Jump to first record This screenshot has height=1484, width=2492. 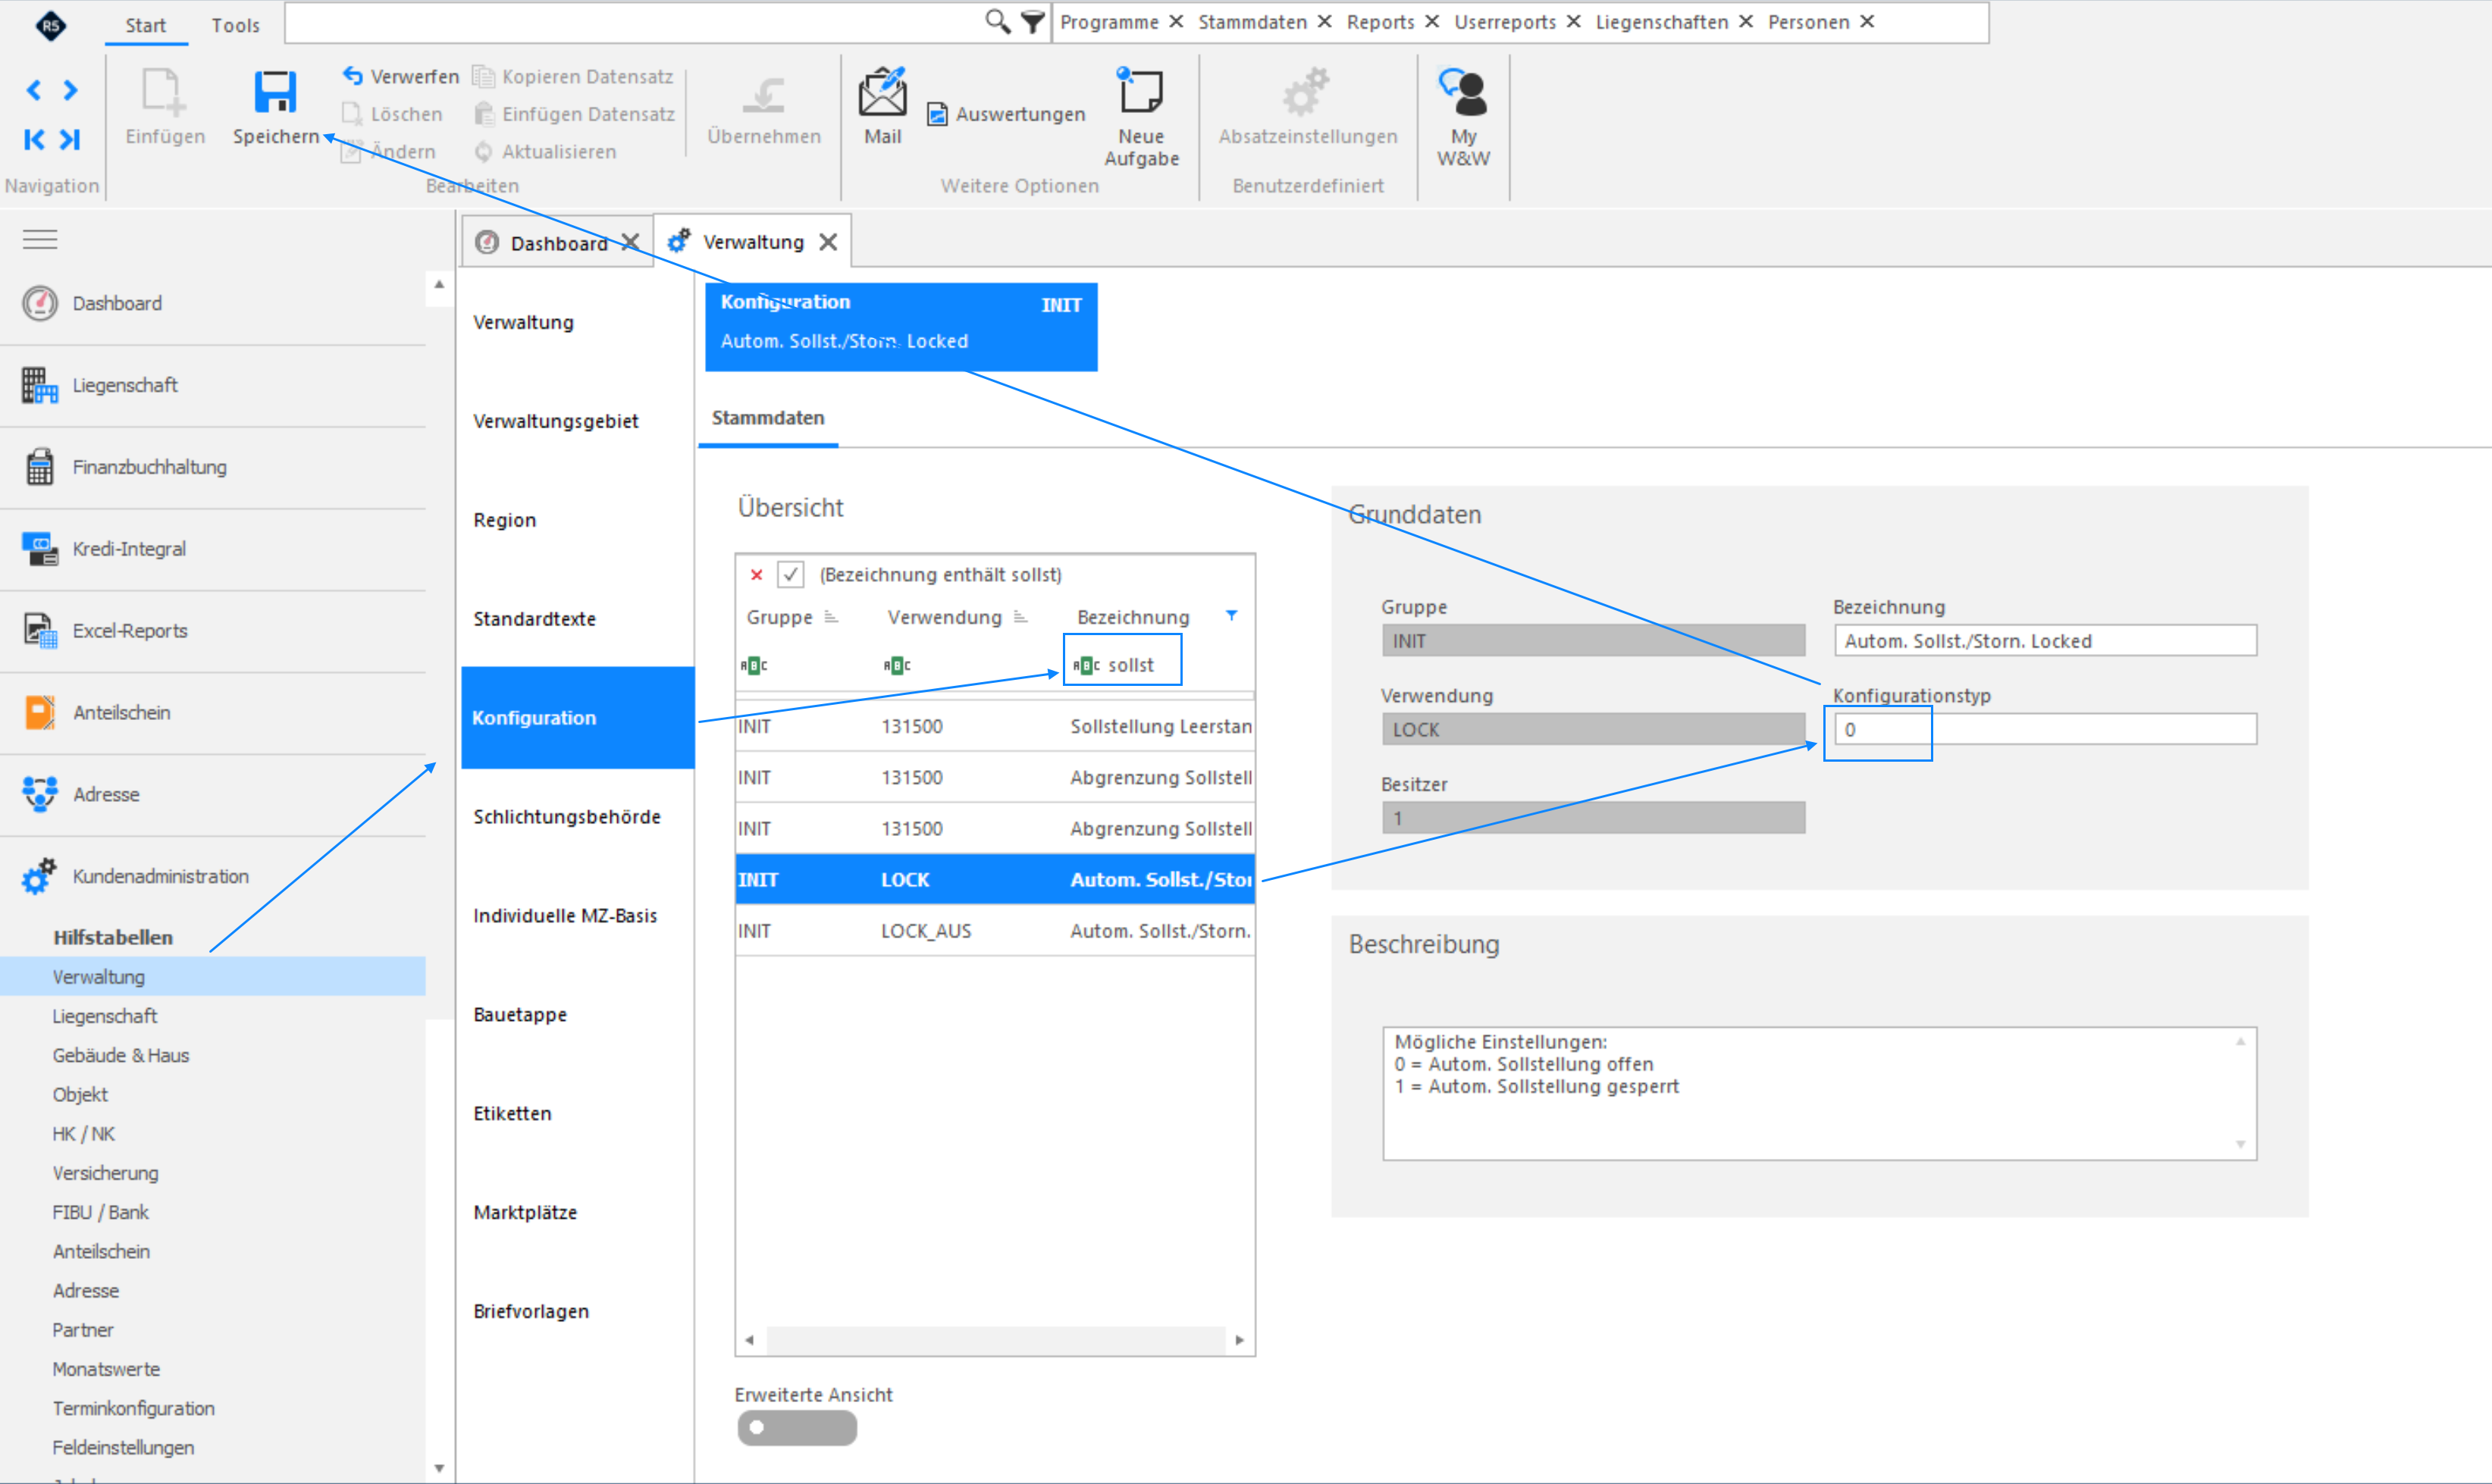tap(34, 139)
